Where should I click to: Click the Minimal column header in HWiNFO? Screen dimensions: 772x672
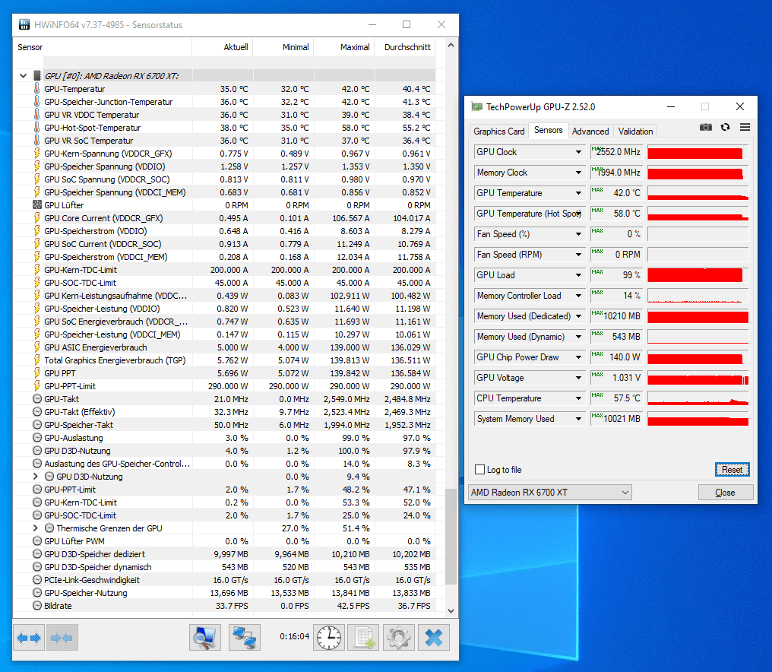[x=283, y=47]
